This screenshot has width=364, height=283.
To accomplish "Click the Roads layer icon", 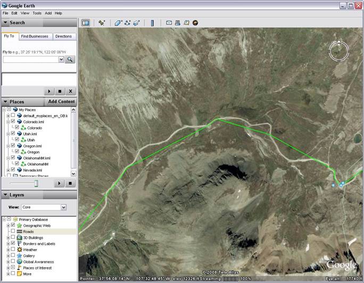I will tap(20, 231).
